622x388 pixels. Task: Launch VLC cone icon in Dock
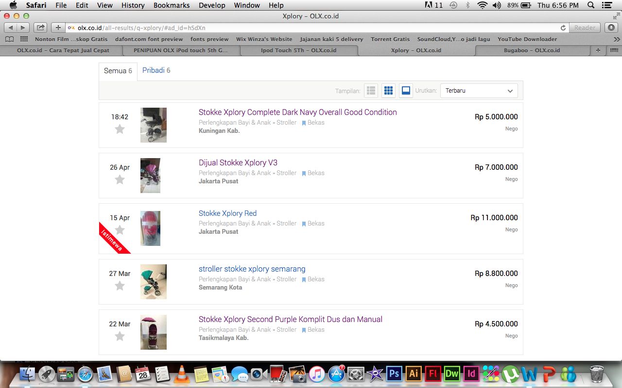click(181, 374)
